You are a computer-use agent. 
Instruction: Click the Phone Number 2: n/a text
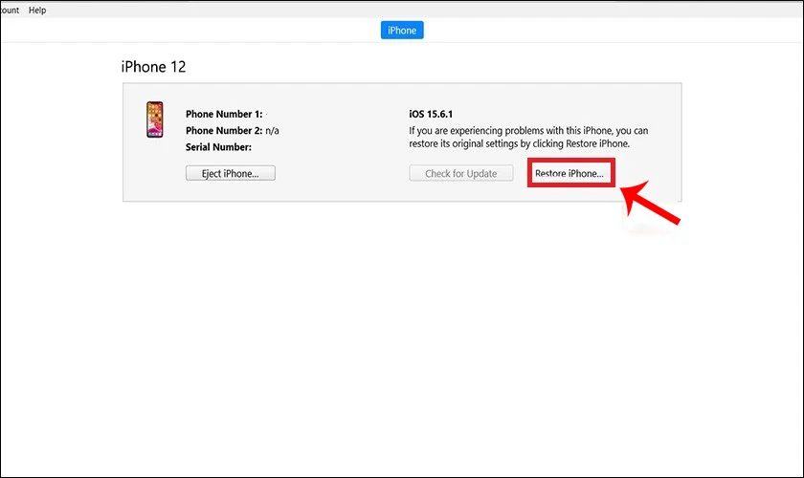pos(233,130)
